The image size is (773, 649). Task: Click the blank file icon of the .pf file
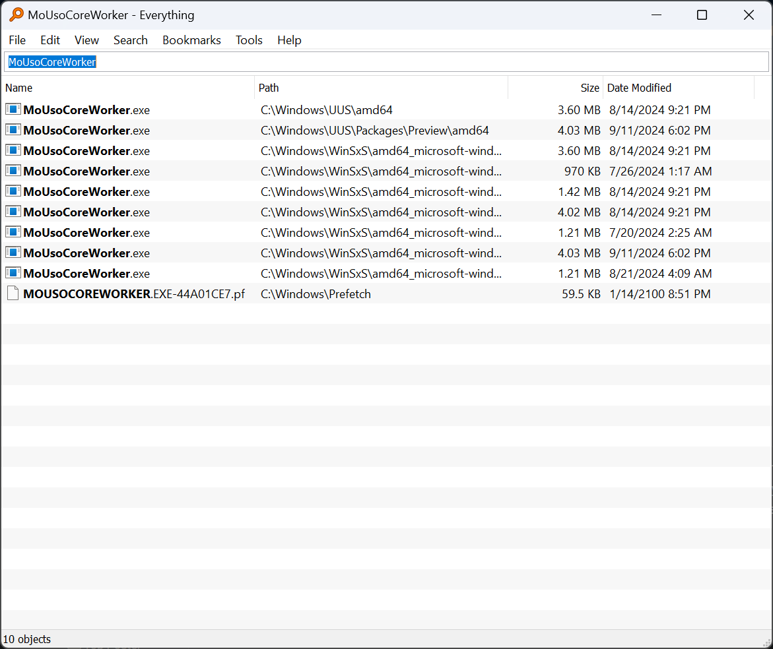point(13,294)
